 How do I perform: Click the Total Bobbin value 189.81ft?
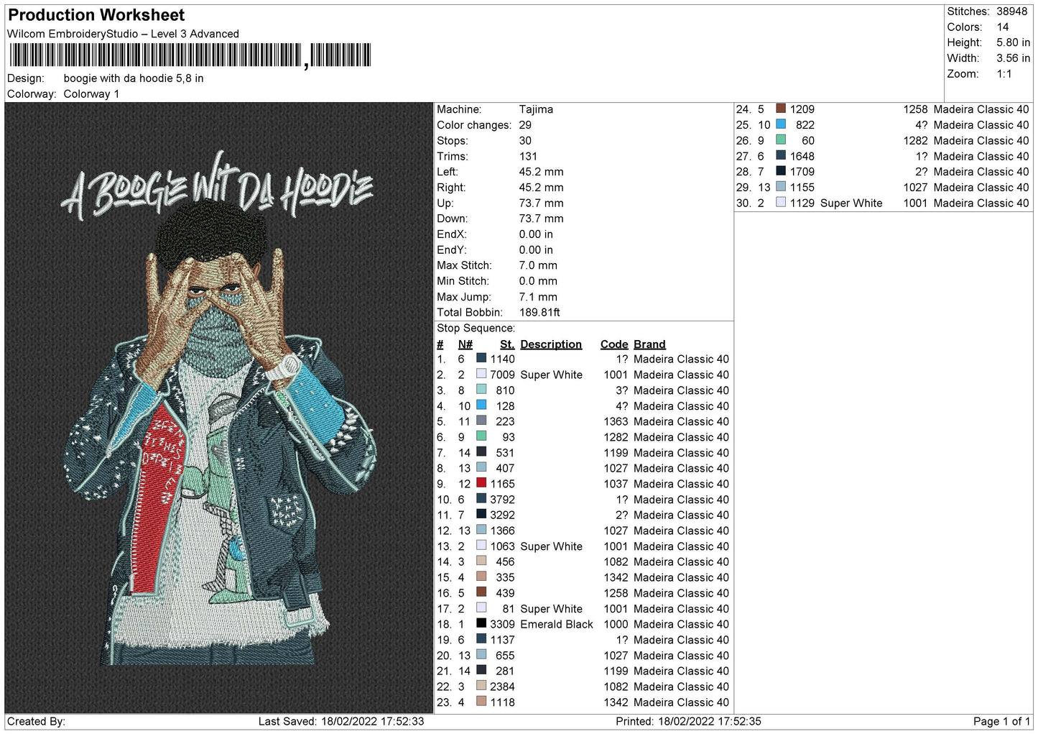(x=539, y=312)
